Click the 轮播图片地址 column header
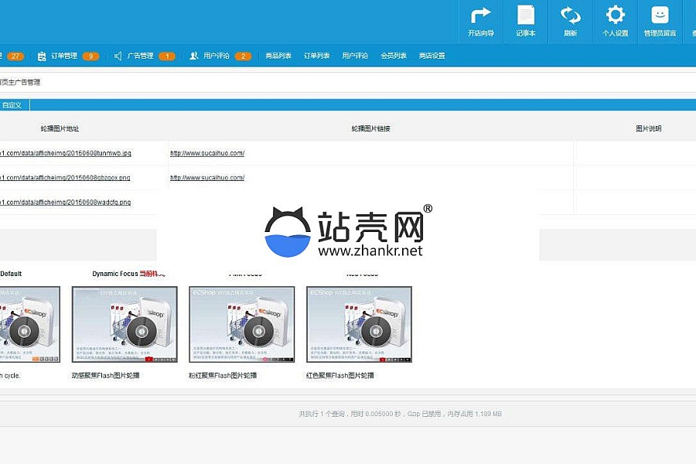 [x=60, y=129]
